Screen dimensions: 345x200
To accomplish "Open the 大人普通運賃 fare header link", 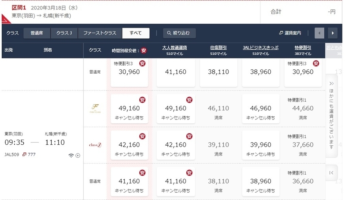I will coord(175,48).
